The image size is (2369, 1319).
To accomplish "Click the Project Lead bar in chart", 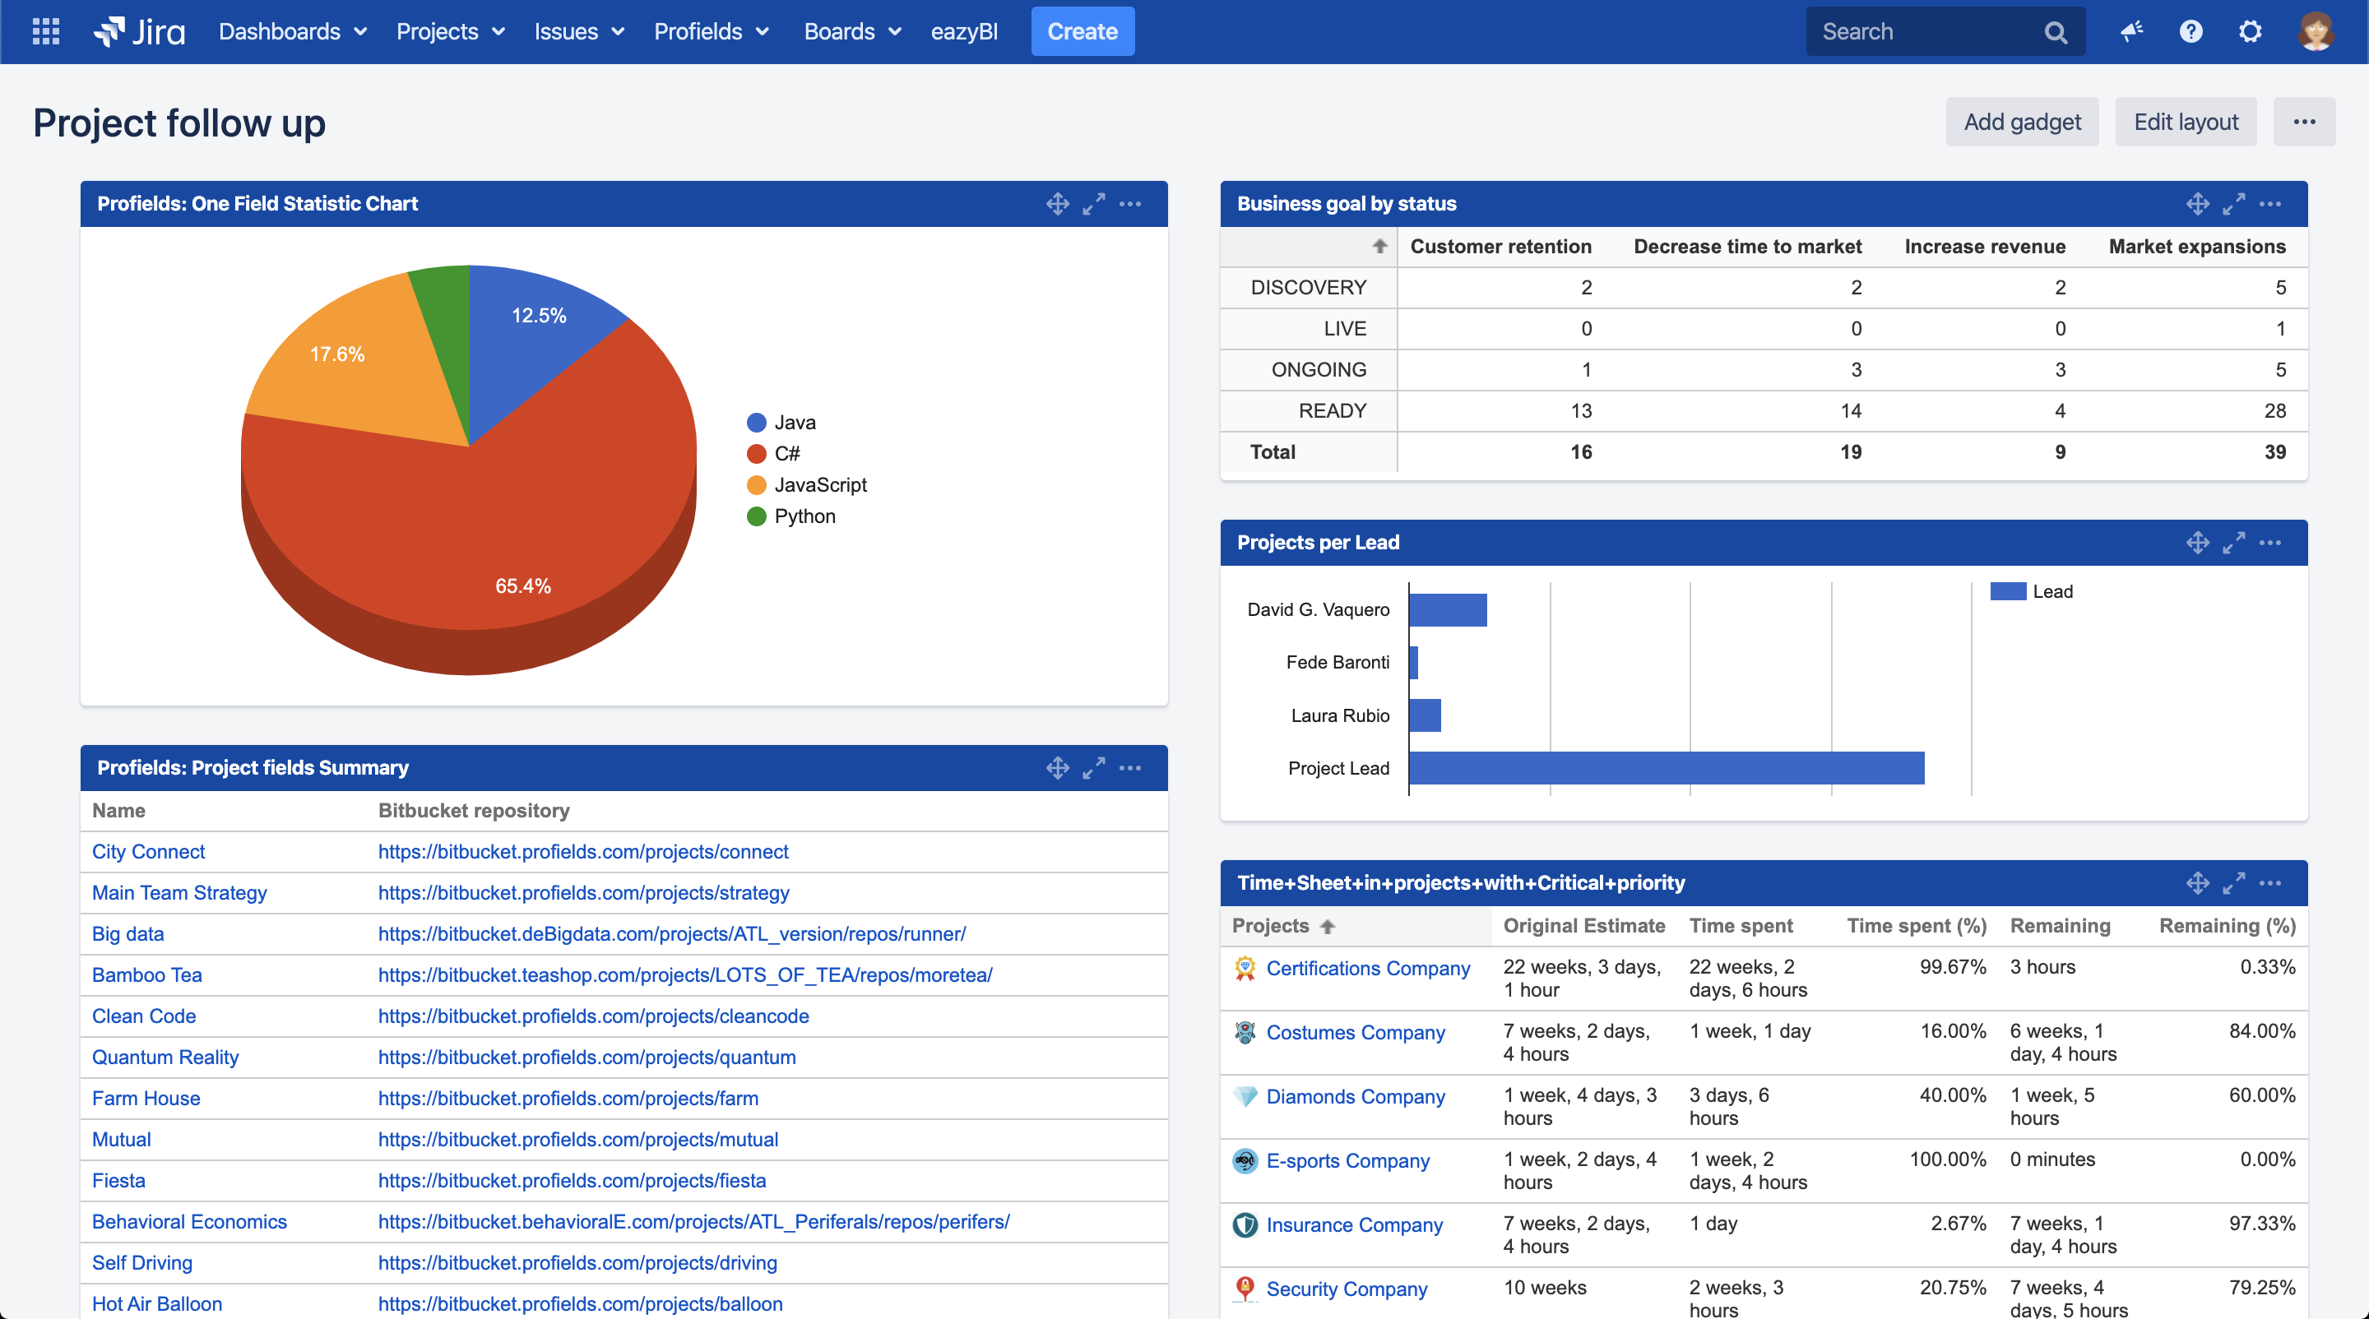I will 1667,767.
